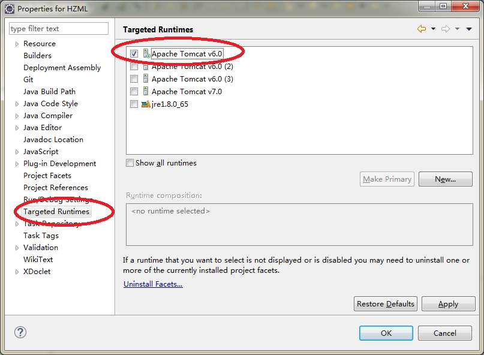Open the view menu dropdown triangle
The width and height of the screenshot is (484, 355).
coord(469,29)
